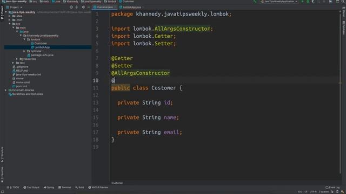
Task: Toggle the Structure tool window stripe button
Action: pos(2,155)
